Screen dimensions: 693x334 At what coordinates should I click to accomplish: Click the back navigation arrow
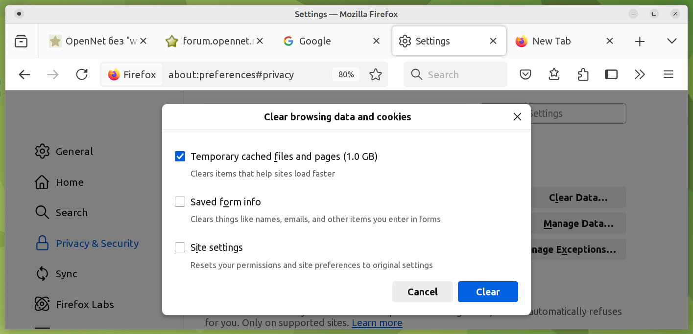point(24,74)
